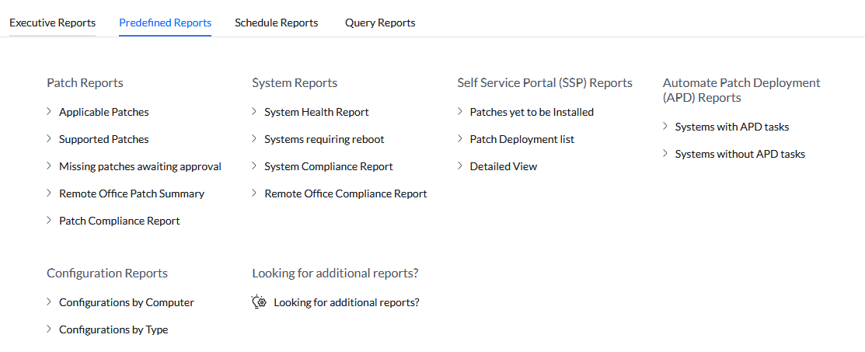Click chevron beside Remote Office Compliance Report
The image size is (865, 352).
254,193
